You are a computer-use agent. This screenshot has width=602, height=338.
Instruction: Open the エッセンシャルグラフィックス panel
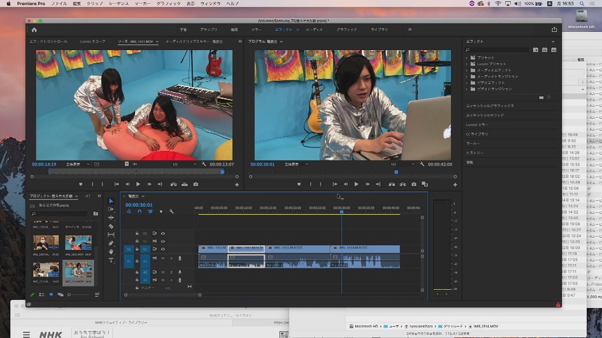pos(490,106)
